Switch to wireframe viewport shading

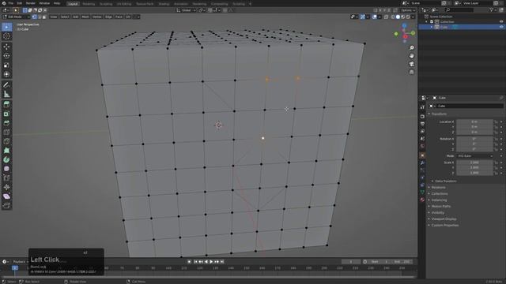point(393,17)
